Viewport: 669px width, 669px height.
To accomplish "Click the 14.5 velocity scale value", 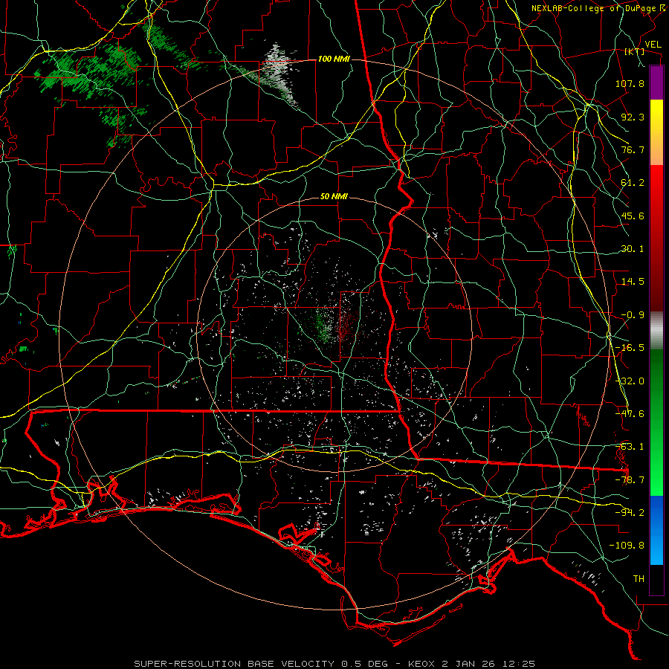I will coord(633,282).
